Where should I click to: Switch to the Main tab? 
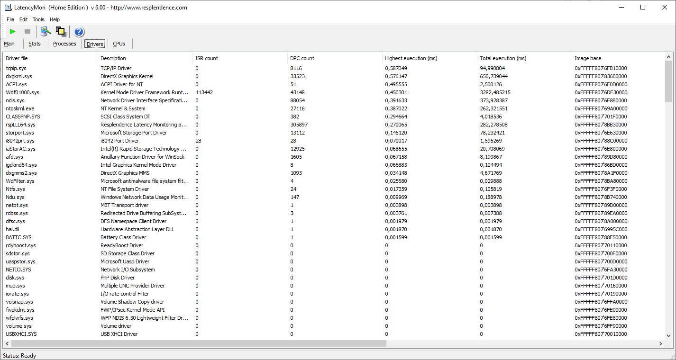[x=9, y=44]
